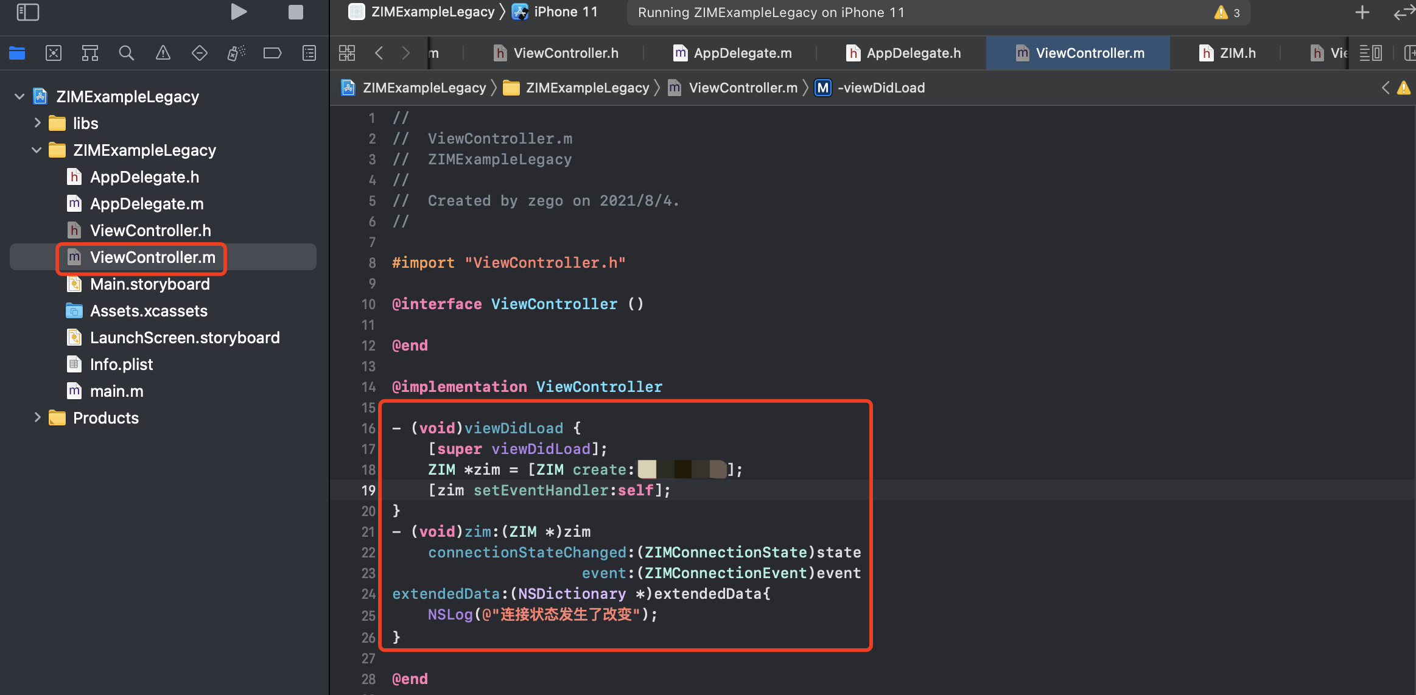Collapse the ZIMExampleLegacy project root
1416x695 pixels.
(x=19, y=96)
